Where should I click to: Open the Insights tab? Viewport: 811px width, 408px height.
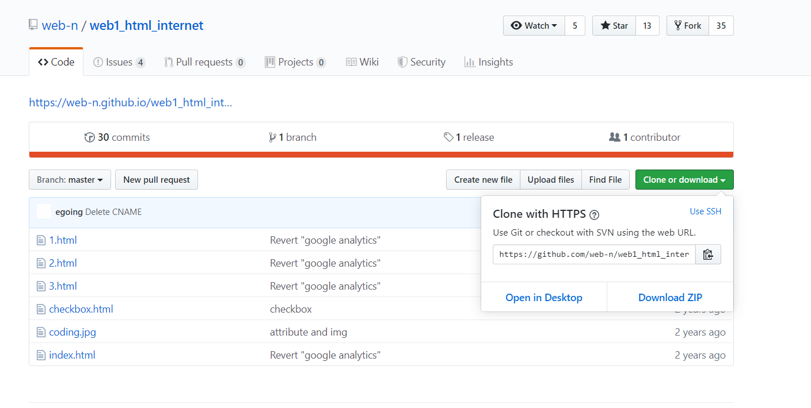pos(489,62)
